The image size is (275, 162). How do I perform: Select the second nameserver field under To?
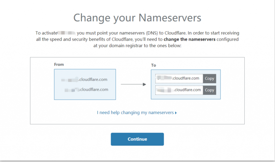[x=179, y=90]
